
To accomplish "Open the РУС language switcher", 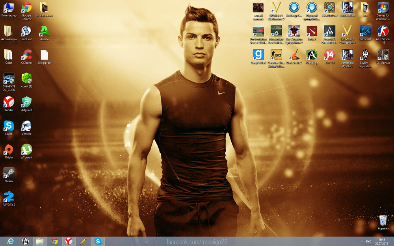I will (369, 241).
